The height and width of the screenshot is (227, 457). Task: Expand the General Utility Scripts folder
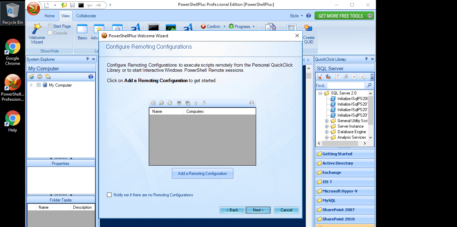click(x=327, y=120)
